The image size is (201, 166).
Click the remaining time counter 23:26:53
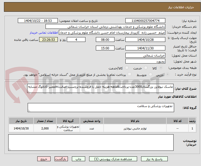(x=48, y=39)
